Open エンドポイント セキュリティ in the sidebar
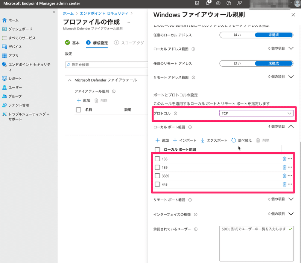 coord(26,67)
